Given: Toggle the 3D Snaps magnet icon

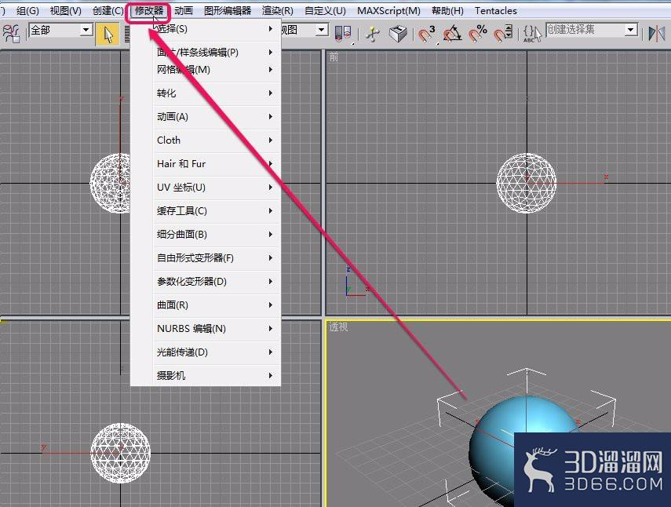Looking at the screenshot, I should 426,34.
